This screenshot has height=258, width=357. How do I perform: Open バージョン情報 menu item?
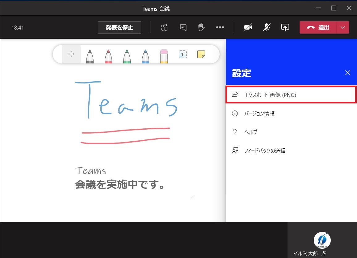pyautogui.click(x=291, y=114)
